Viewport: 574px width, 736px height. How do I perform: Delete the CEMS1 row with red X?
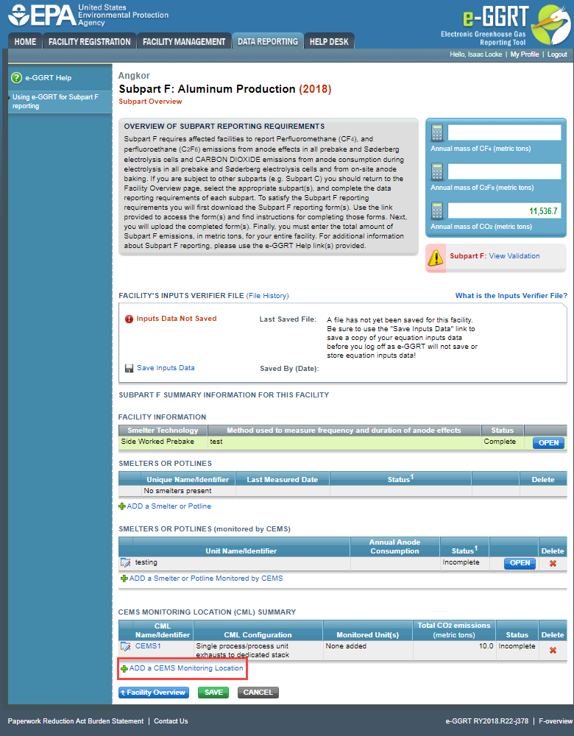click(x=553, y=650)
